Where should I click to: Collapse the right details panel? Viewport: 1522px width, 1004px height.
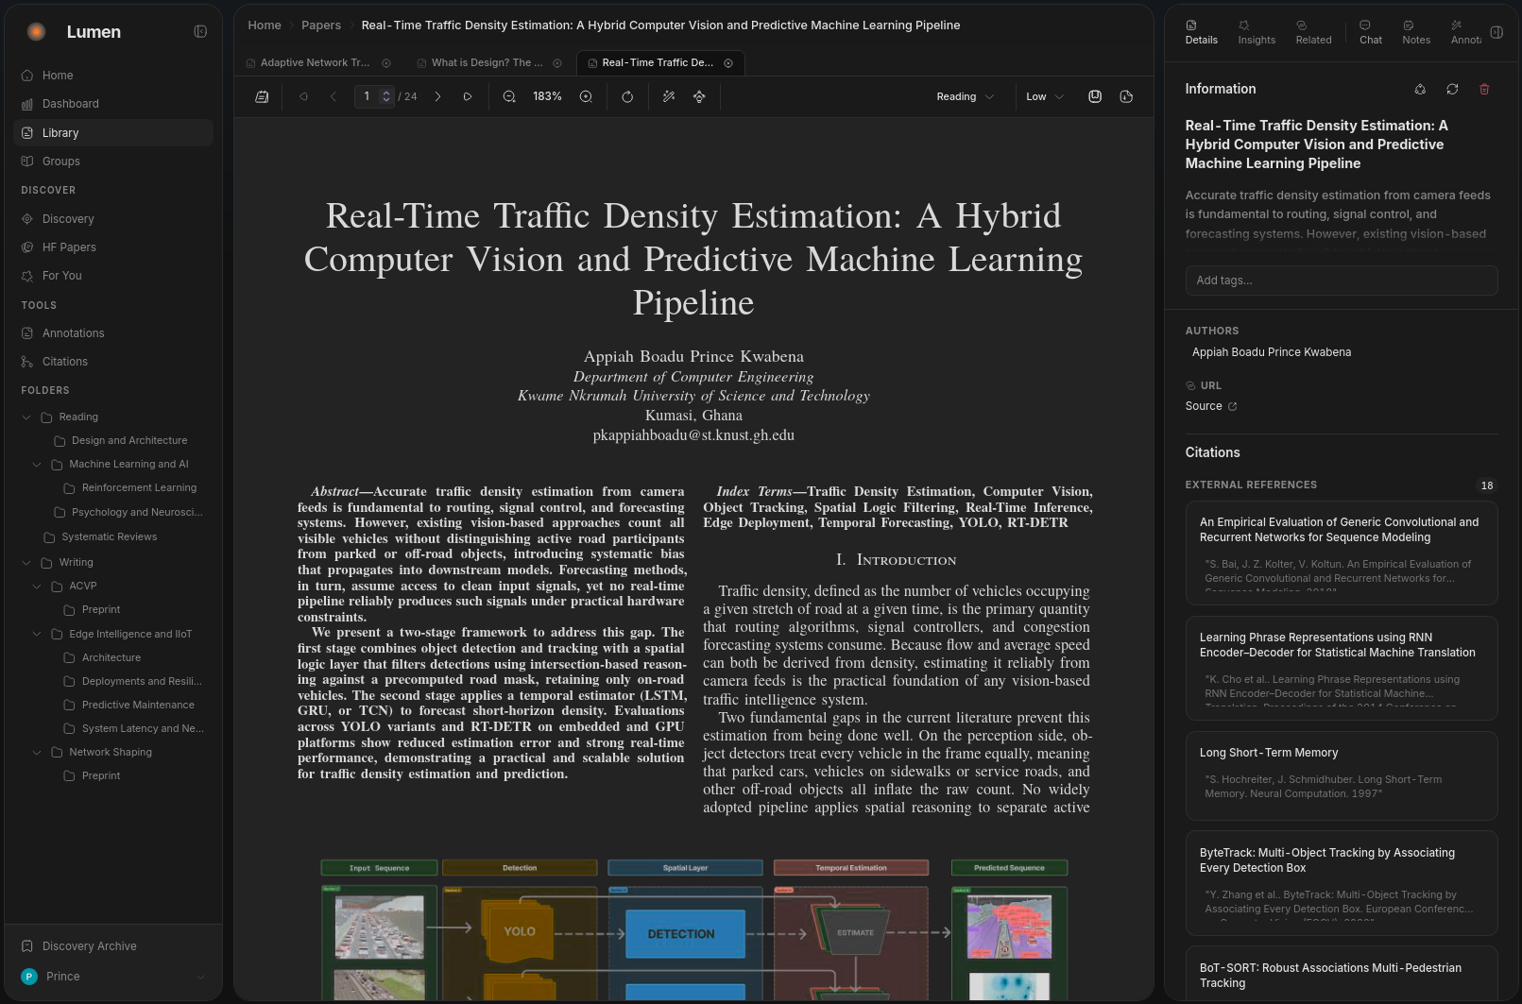(x=1496, y=32)
